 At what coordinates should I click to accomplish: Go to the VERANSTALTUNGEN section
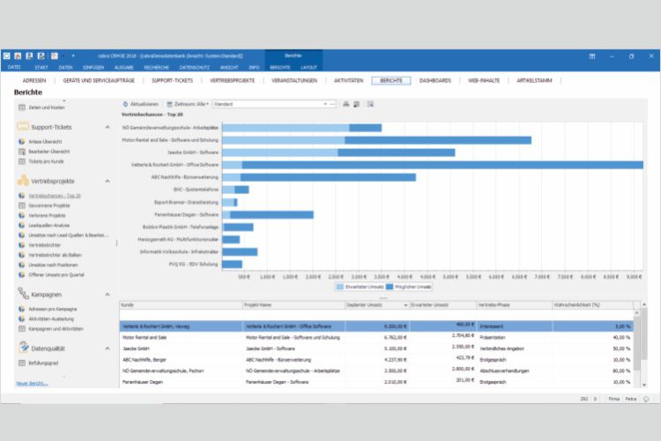pyautogui.click(x=294, y=80)
